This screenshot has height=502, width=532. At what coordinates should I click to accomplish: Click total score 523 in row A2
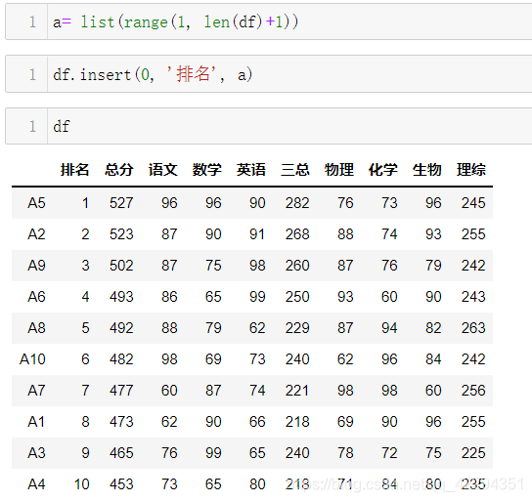[121, 234]
